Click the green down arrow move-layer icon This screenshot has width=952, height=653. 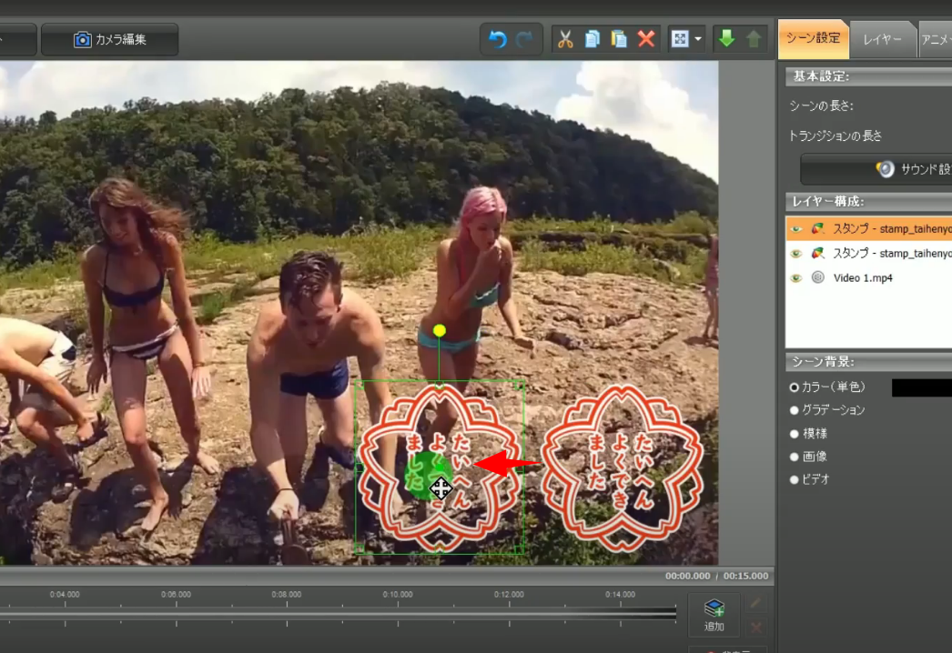click(726, 40)
